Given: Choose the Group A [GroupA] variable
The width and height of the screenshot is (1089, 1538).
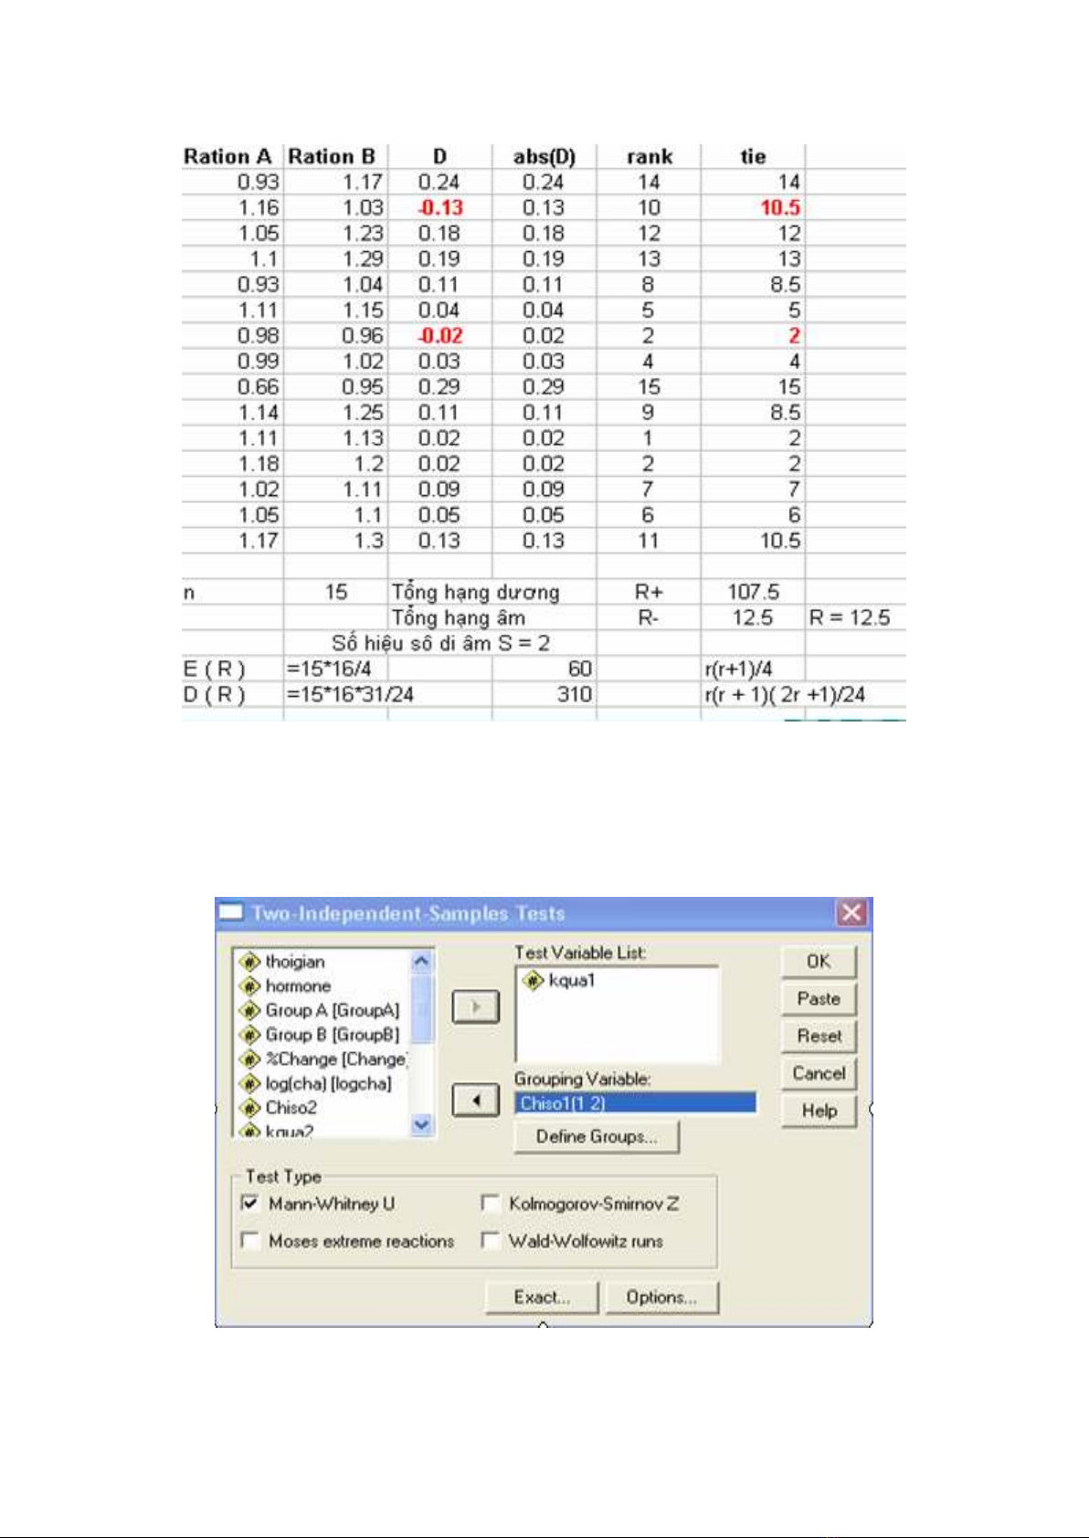Looking at the screenshot, I should 332,1010.
